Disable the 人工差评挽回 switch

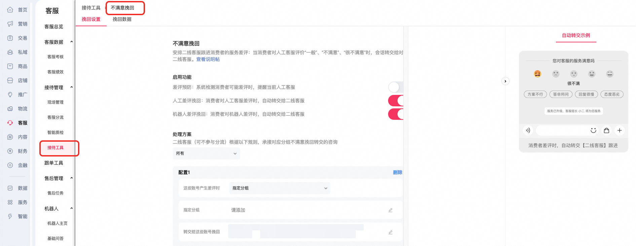(396, 101)
